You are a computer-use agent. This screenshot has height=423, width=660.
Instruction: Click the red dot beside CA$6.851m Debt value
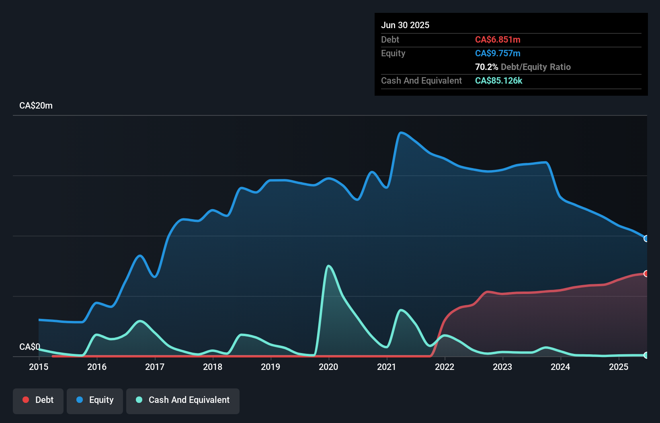point(25,400)
